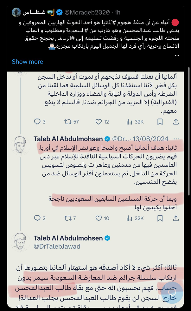The height and width of the screenshot is (311, 191).
Task: Like the tweet with 10 likes
Action: (99, 218)
